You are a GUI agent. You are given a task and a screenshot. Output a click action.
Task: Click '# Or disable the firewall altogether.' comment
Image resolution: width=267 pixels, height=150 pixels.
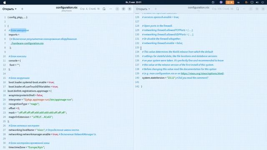tap(161, 39)
